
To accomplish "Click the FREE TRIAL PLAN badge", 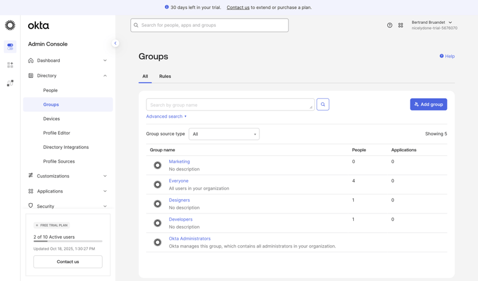I will coord(51,225).
